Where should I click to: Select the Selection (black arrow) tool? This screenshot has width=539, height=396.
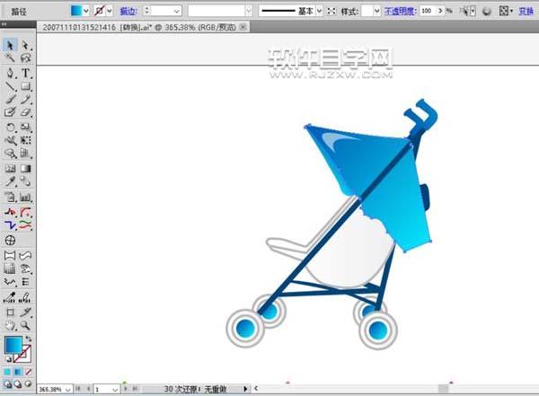(x=10, y=45)
